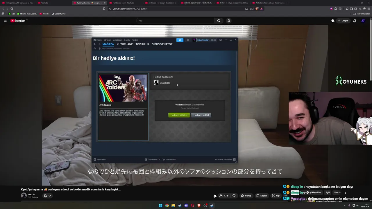Select İlgili filter chip
The image size is (372, 209).
(x=328, y=192)
